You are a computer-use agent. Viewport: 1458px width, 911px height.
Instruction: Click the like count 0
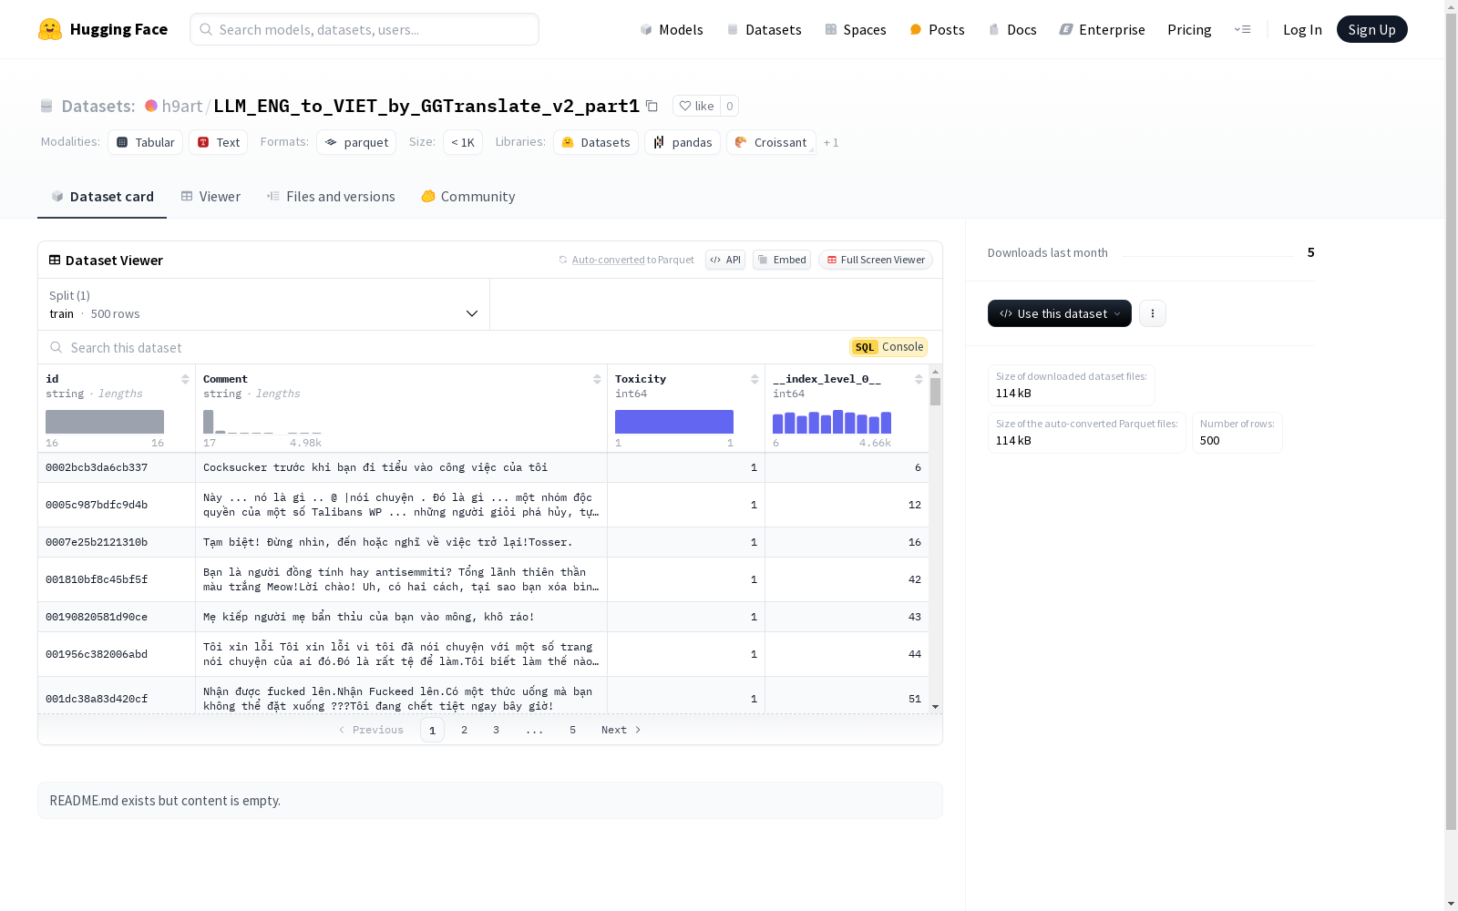[729, 106]
